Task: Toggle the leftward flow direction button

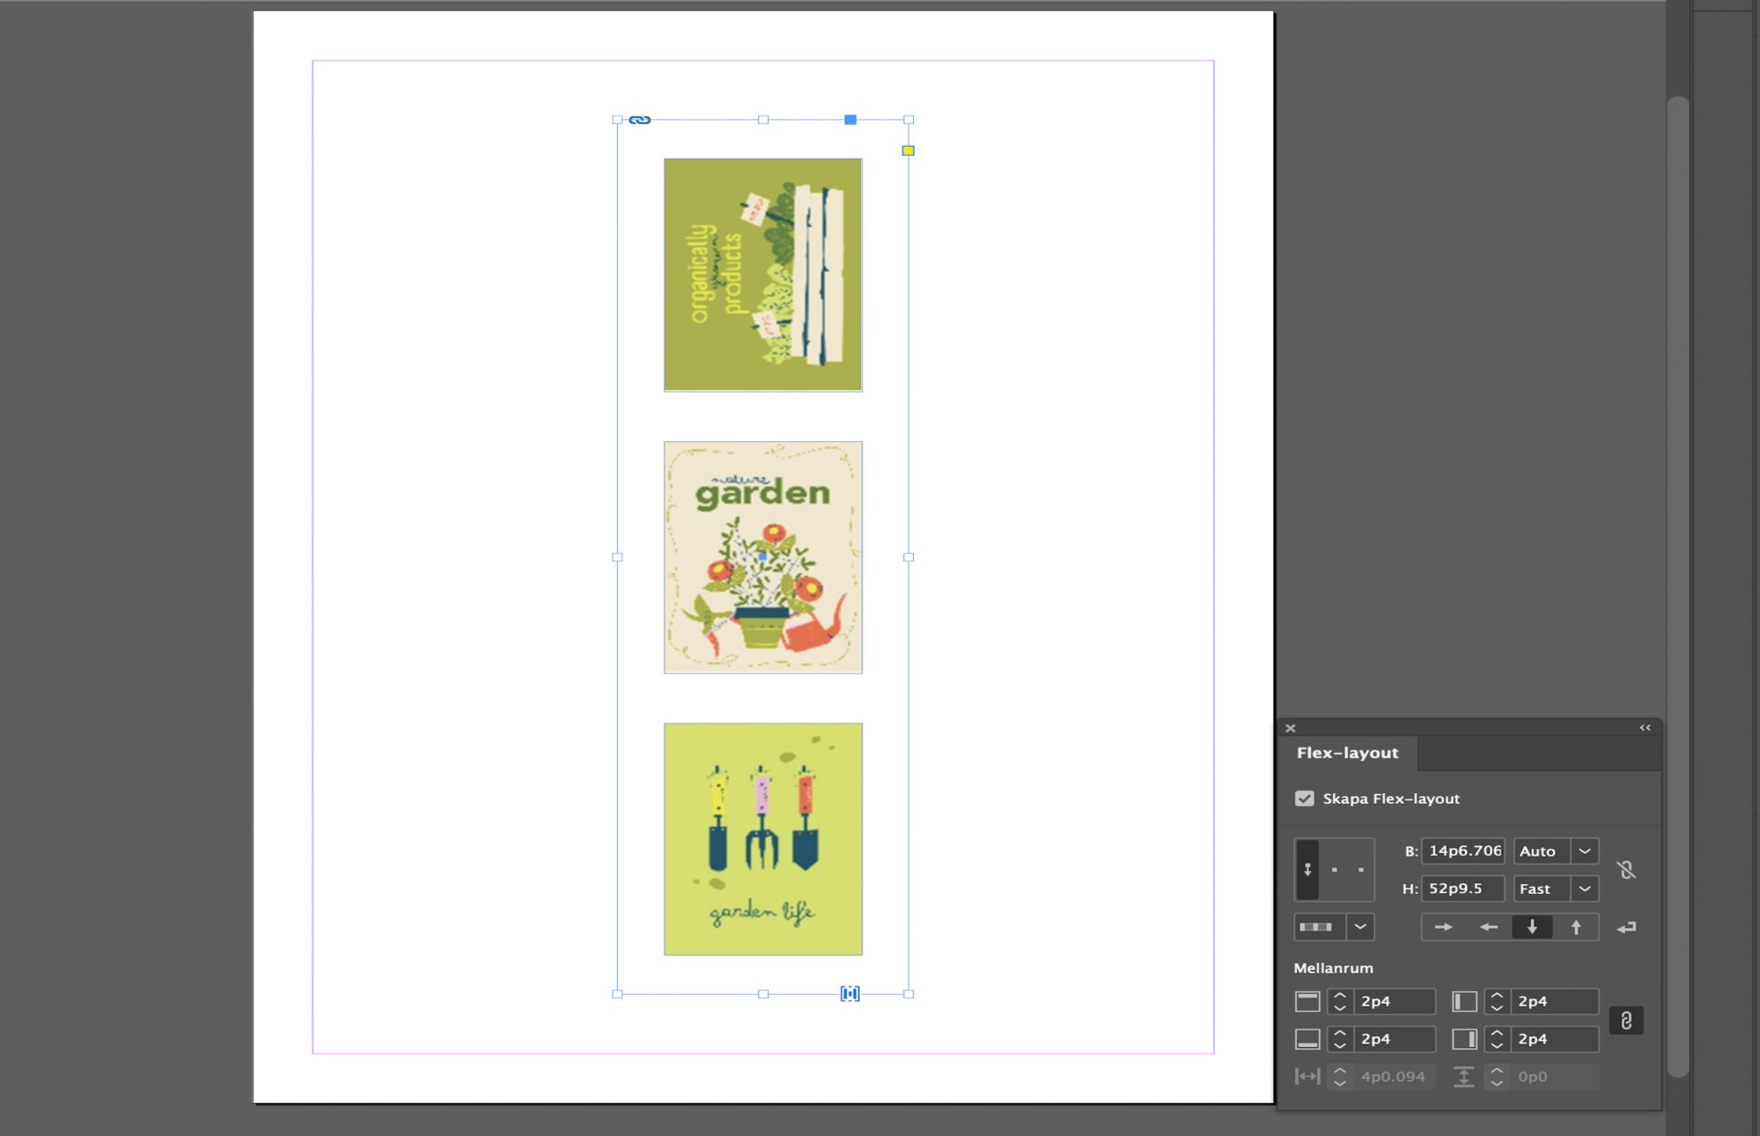Action: click(x=1489, y=927)
